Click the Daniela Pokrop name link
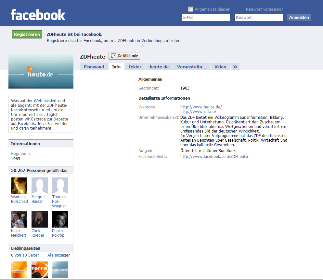Screen dimensions: 323x280 58,233
